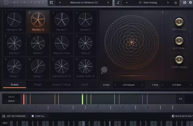Select the Mavila 7 scale
Viewport: 193px width, 126px height.
tap(38, 45)
